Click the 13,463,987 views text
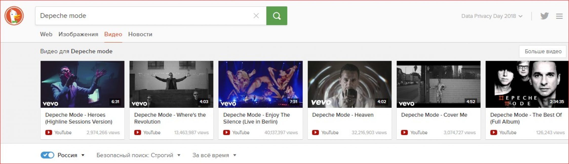 [191, 132]
